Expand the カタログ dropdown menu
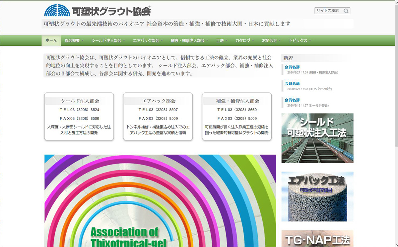Viewport: 398px width, 247px height. click(x=244, y=41)
